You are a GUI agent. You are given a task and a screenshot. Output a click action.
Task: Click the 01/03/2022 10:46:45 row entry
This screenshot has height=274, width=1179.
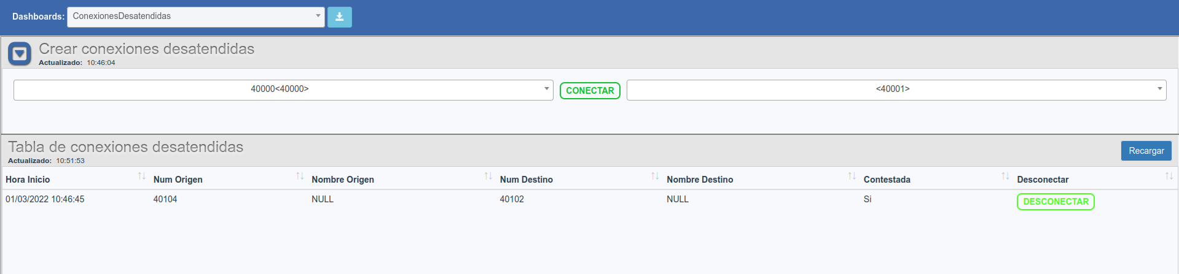(x=45, y=199)
